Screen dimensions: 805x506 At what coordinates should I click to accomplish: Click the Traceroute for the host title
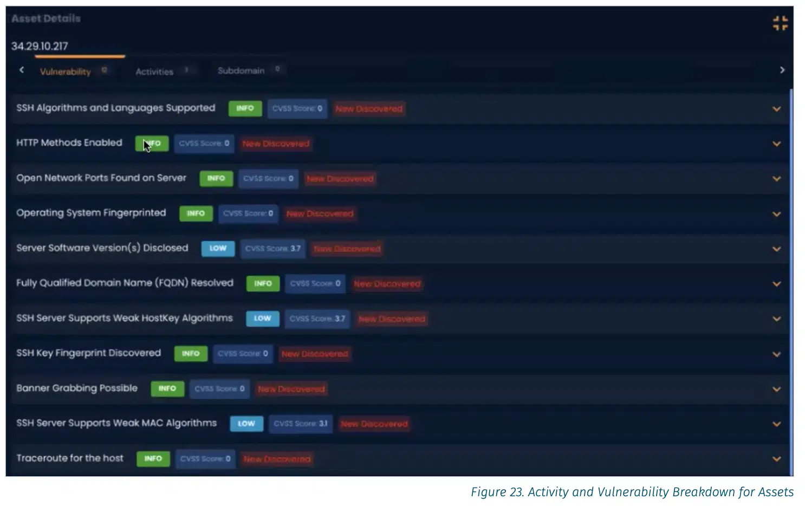[x=70, y=458]
